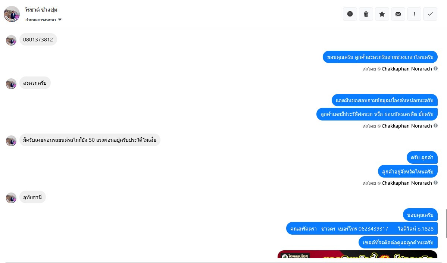Click the avatar beside the สะดวกครับ message
Screen dimensions: 447x263
point(11,84)
